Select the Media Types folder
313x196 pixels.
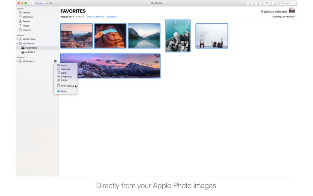29,39
